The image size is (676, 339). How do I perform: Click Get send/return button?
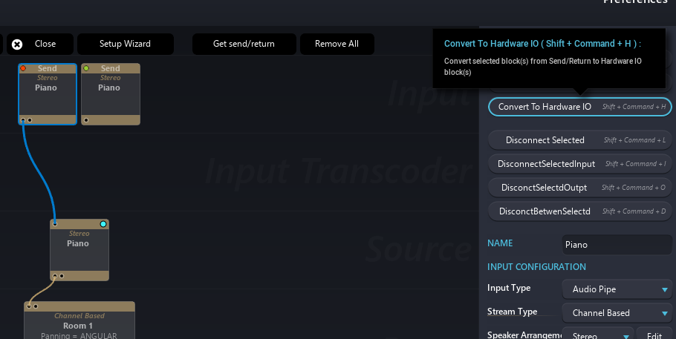click(x=244, y=44)
